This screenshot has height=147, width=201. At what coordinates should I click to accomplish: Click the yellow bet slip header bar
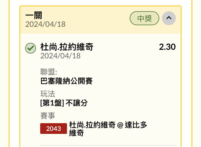click(x=100, y=20)
